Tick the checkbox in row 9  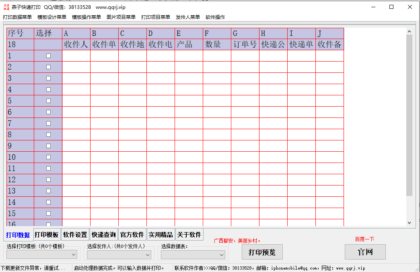tap(49, 146)
